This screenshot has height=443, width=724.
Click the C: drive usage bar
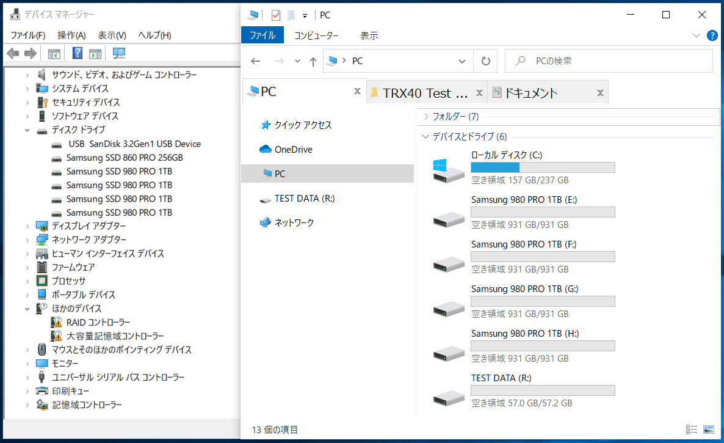tap(543, 167)
